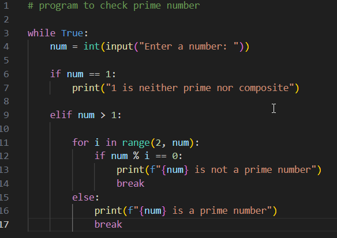Click the string "Enter a number: "

point(189,47)
